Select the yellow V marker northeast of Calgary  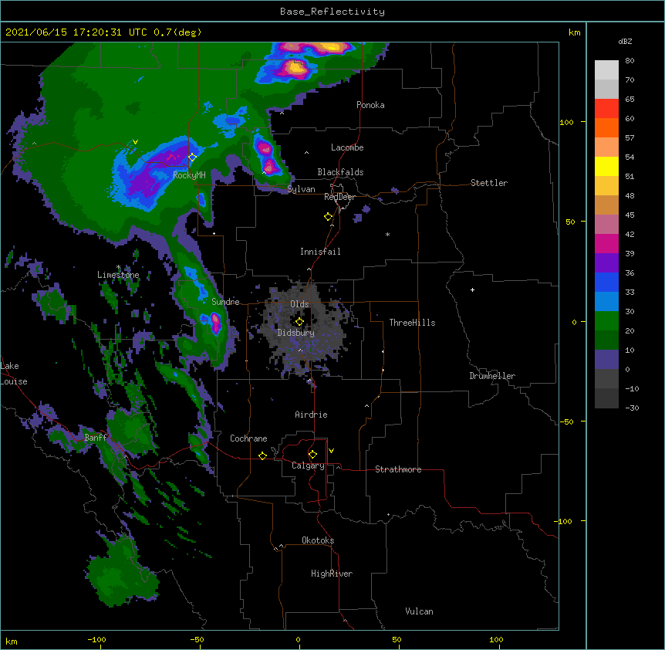pos(331,451)
